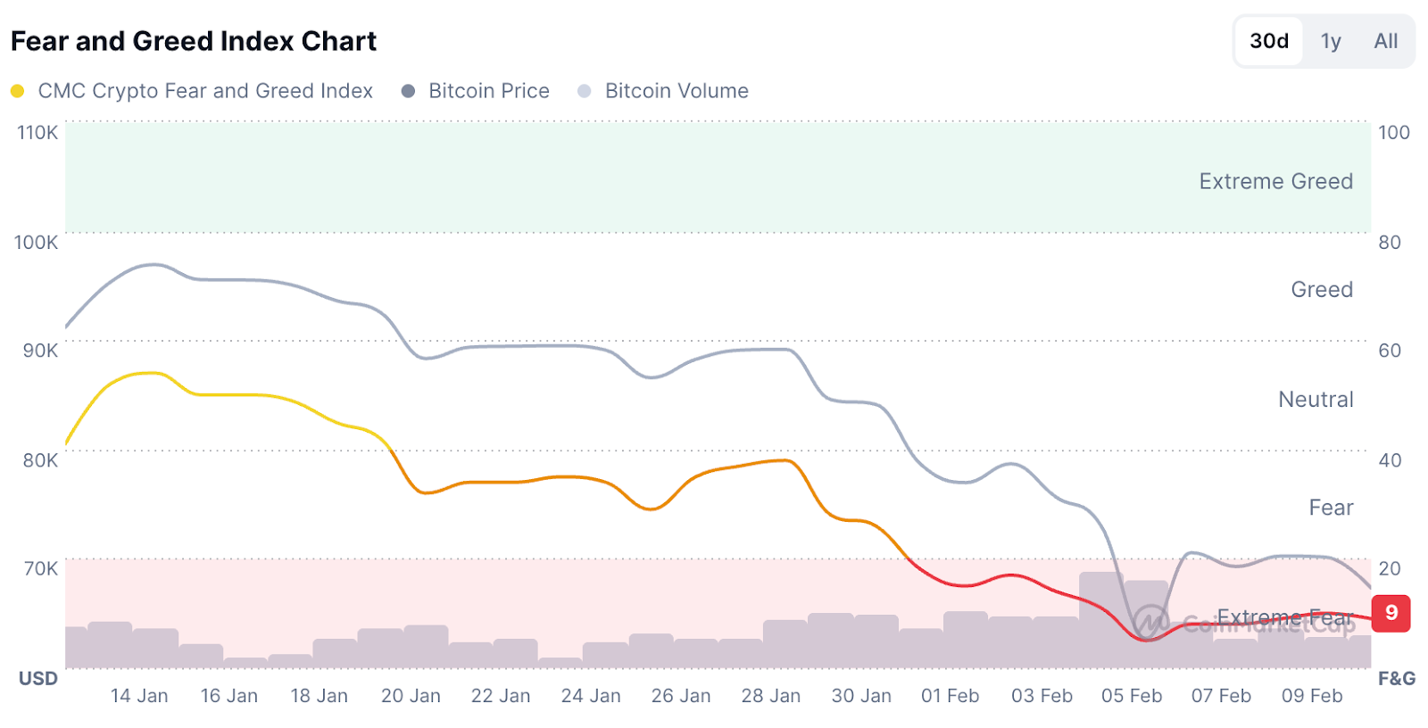Click the 100 index axis label
The height and width of the screenshot is (728, 1428).
[x=1393, y=133]
